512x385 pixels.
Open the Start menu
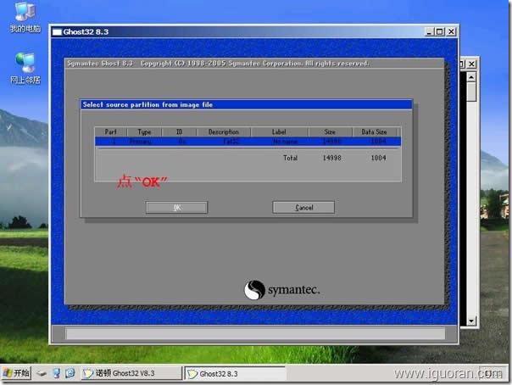pyautogui.click(x=17, y=373)
